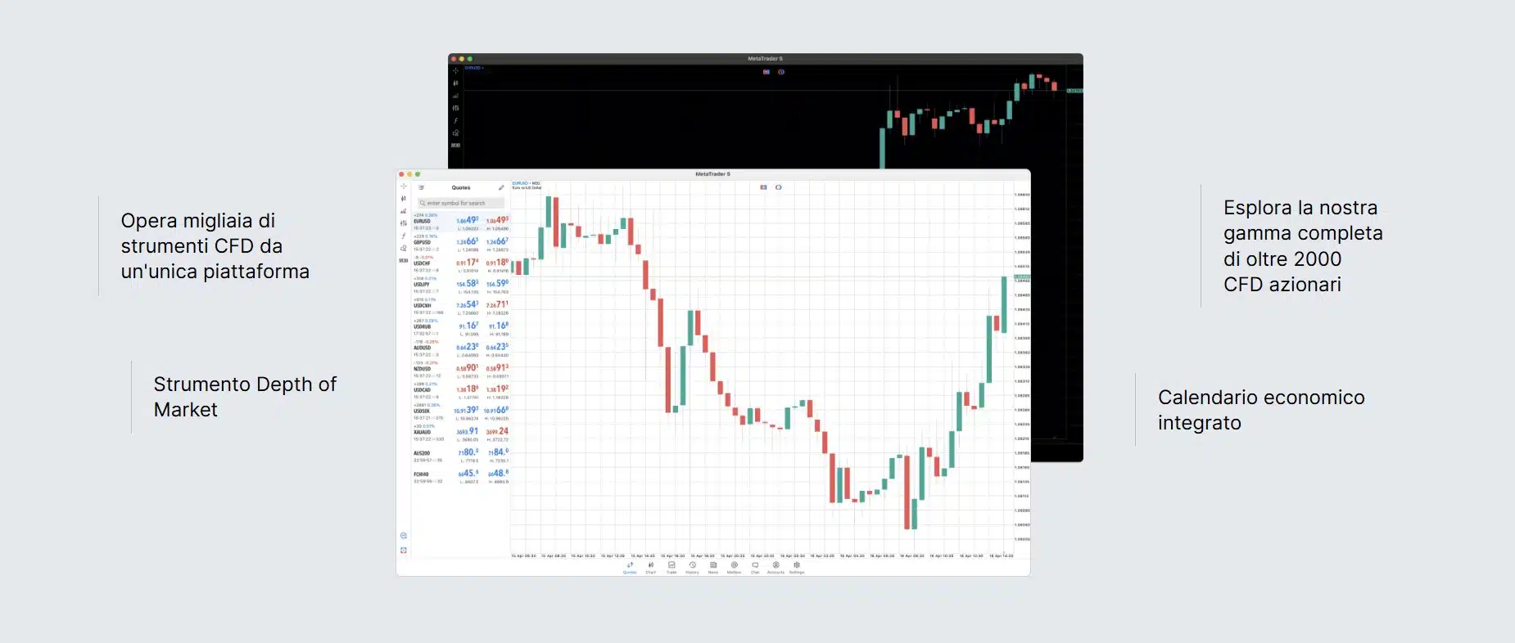
Task: Click the 'Strumento Depth of Market' text
Action: (245, 397)
